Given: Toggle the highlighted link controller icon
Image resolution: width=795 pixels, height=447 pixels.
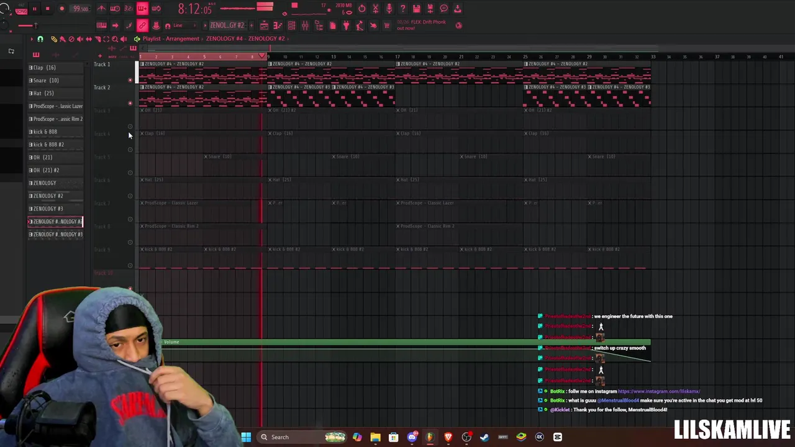Looking at the screenshot, I should pos(142,25).
